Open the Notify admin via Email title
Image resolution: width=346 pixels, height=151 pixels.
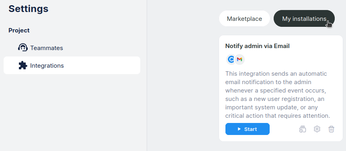(x=257, y=46)
